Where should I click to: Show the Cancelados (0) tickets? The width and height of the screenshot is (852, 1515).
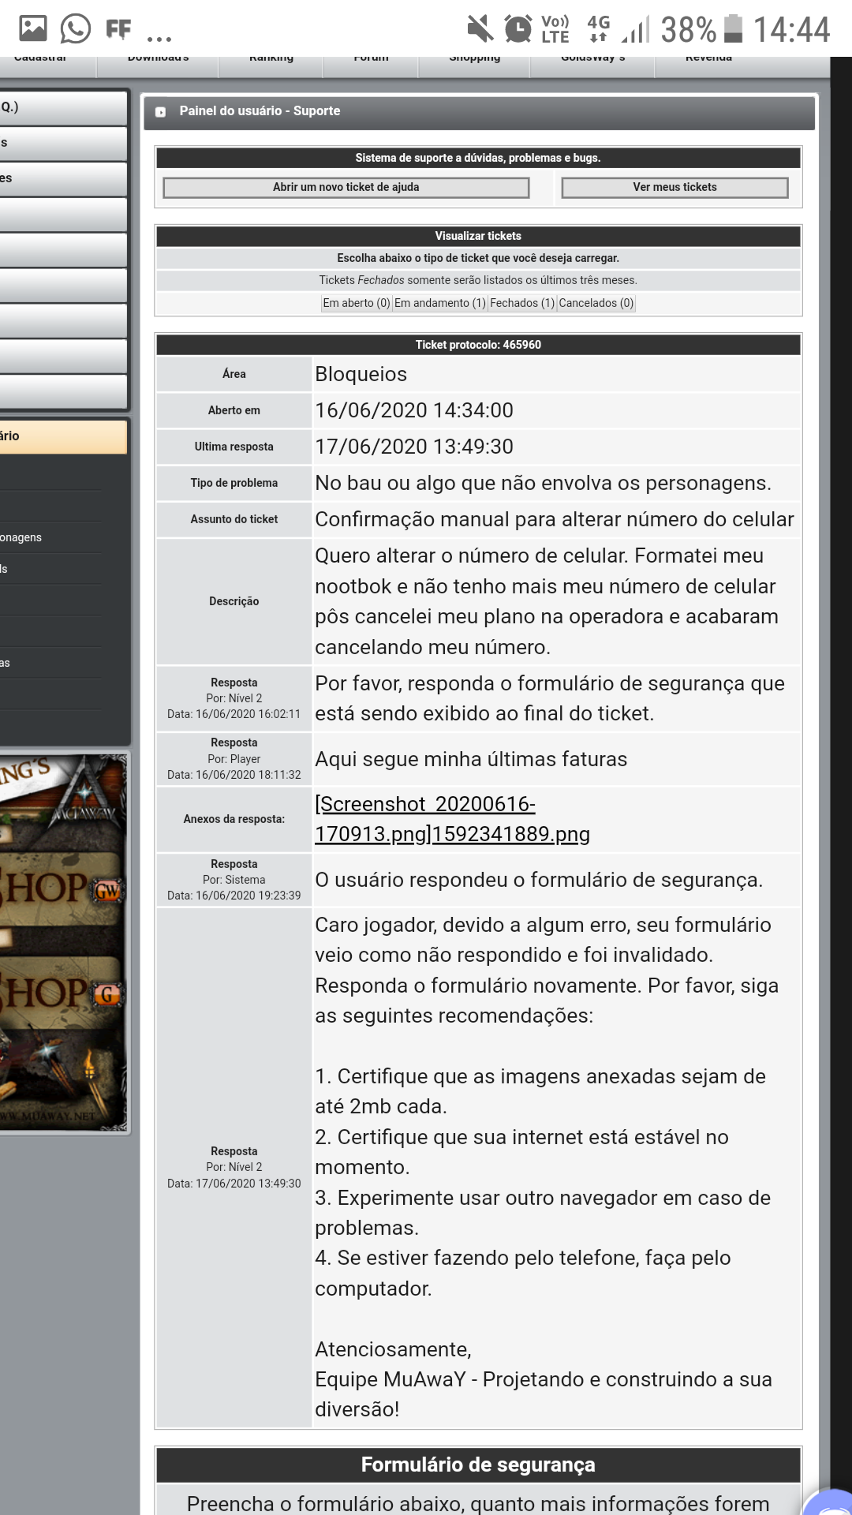coord(596,303)
